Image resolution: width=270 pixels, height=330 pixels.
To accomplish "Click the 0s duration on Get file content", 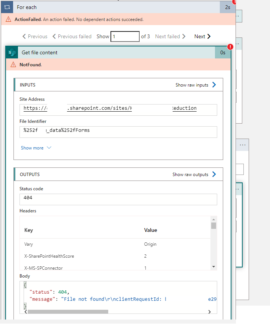I will tap(223, 52).
